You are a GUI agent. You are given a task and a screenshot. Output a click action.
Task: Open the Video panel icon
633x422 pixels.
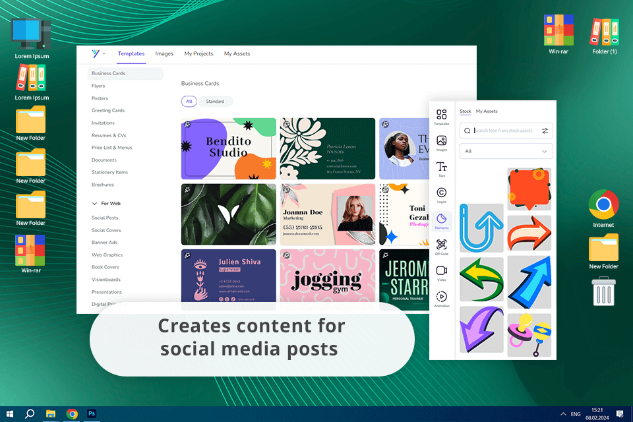point(441,273)
